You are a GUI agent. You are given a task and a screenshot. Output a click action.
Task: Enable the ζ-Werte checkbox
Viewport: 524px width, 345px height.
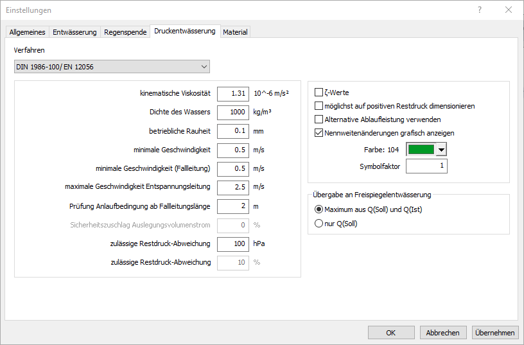[319, 93]
